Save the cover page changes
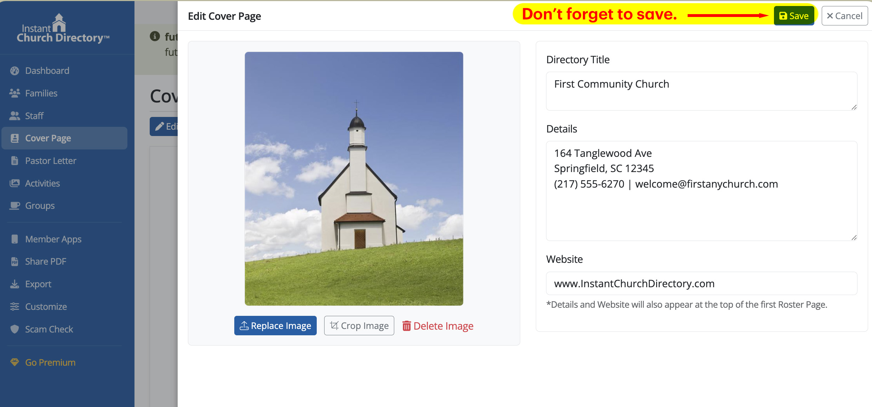 tap(794, 16)
